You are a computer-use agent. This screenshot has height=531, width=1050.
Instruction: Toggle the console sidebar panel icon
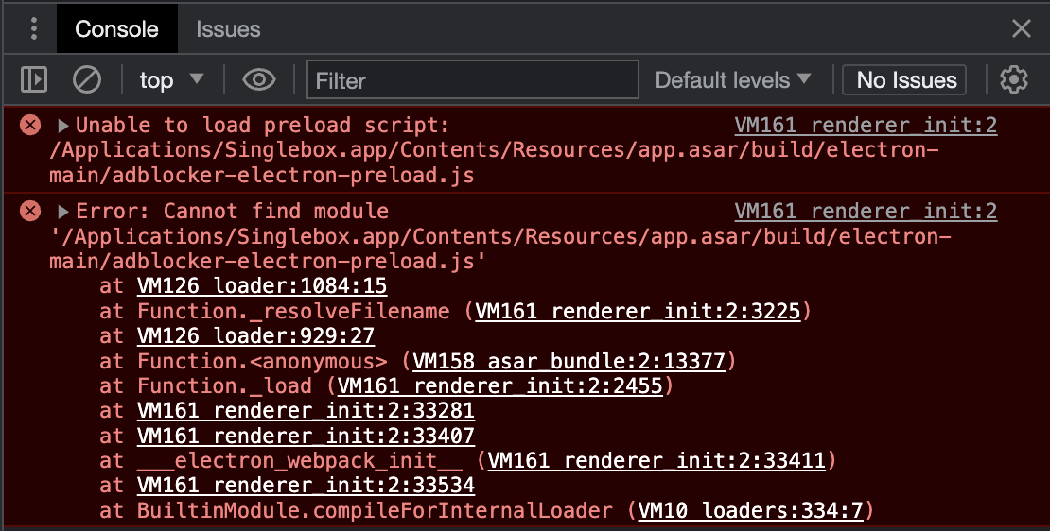(x=33, y=79)
